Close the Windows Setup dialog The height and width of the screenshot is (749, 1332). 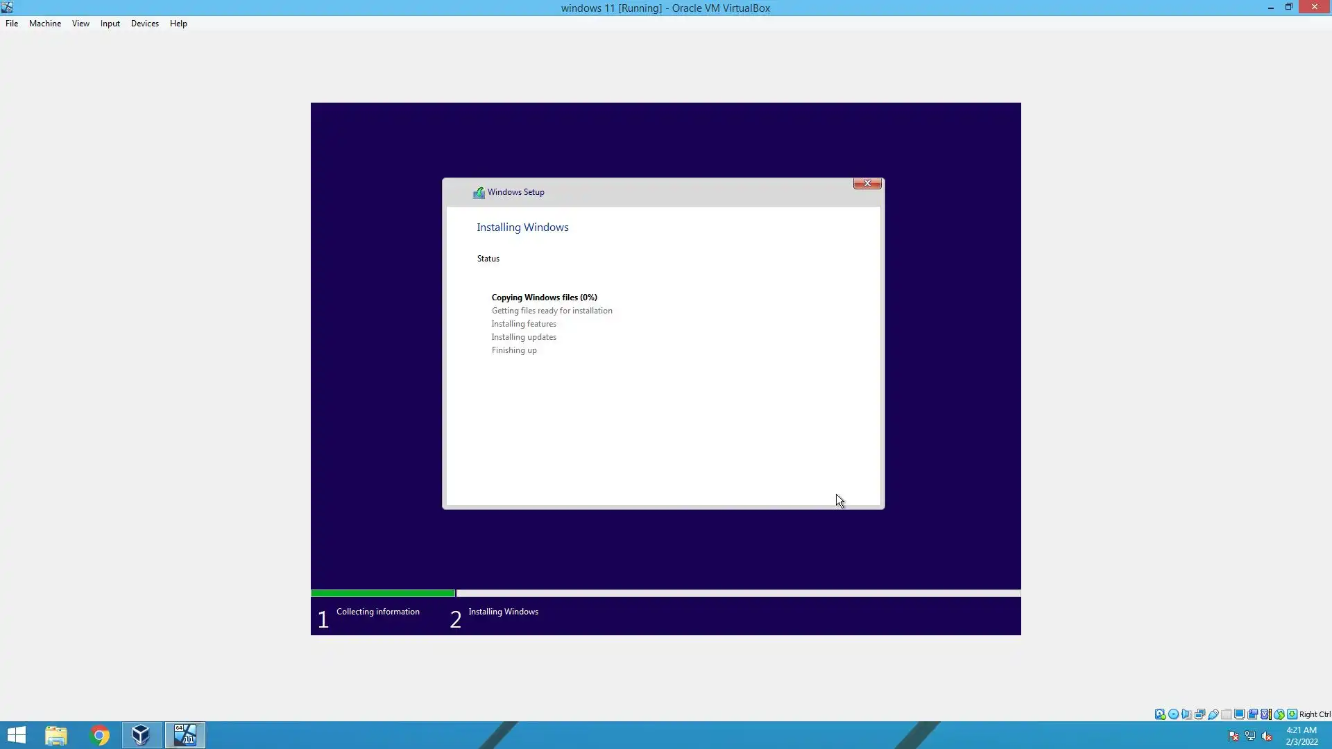(867, 183)
